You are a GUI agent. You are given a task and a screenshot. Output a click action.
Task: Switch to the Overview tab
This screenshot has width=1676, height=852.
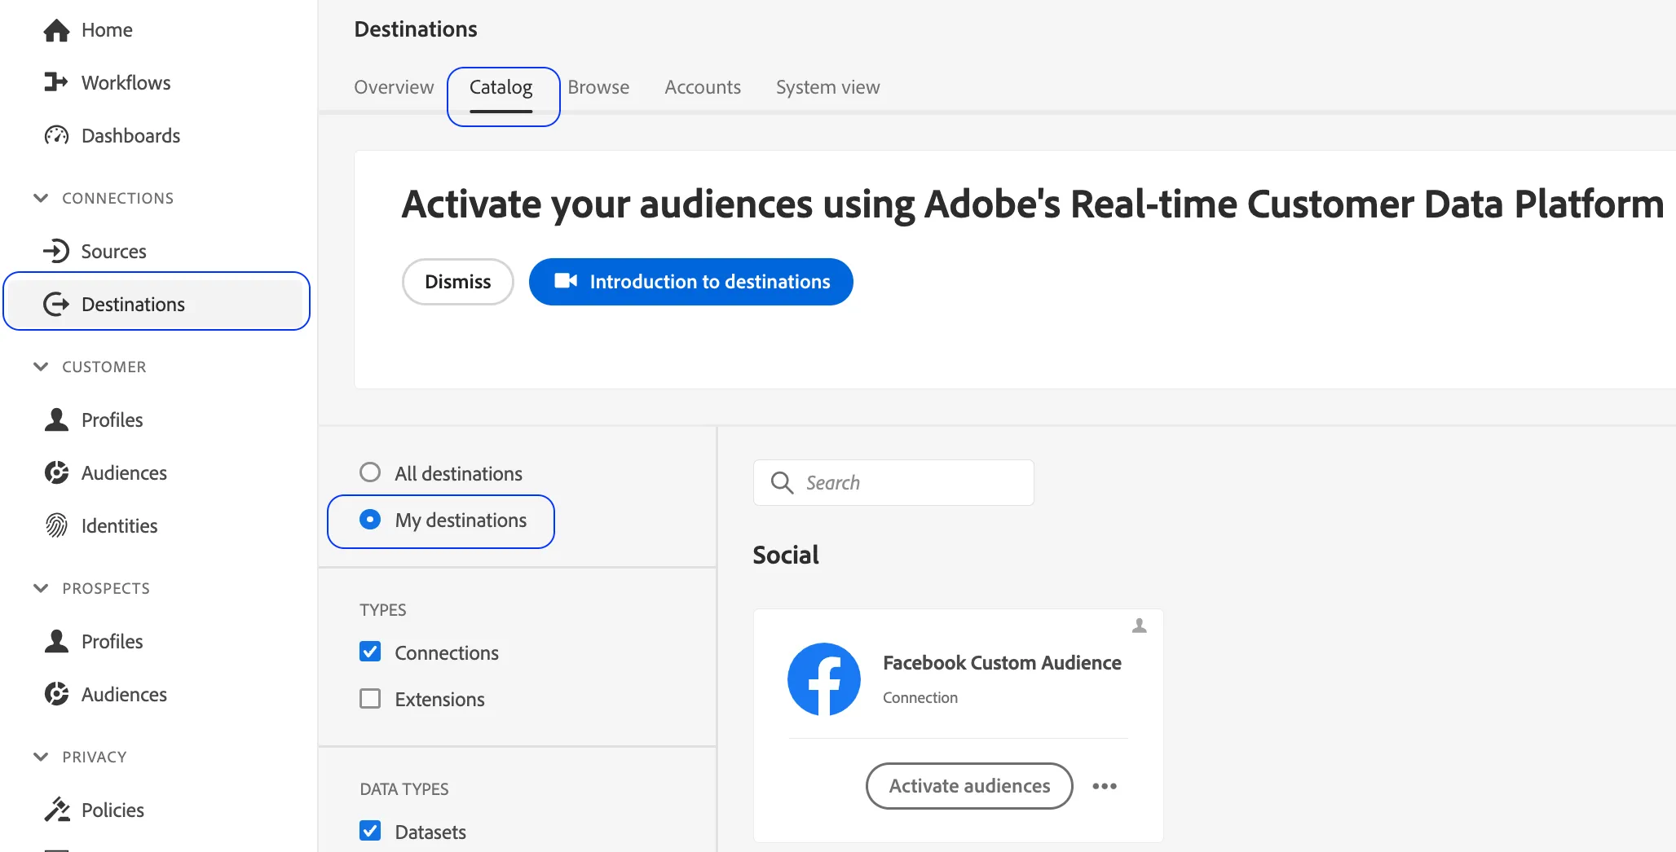394,87
